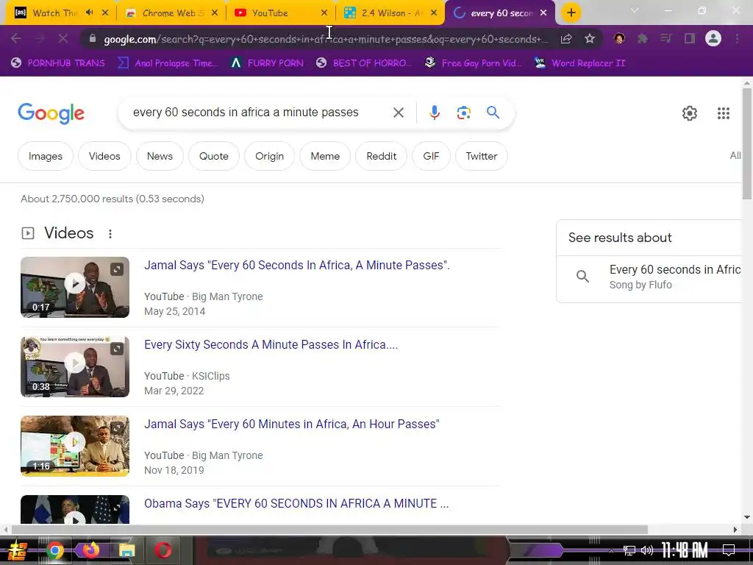The image size is (753, 565).
Task: Open a new tab with plus button
Action: click(571, 13)
